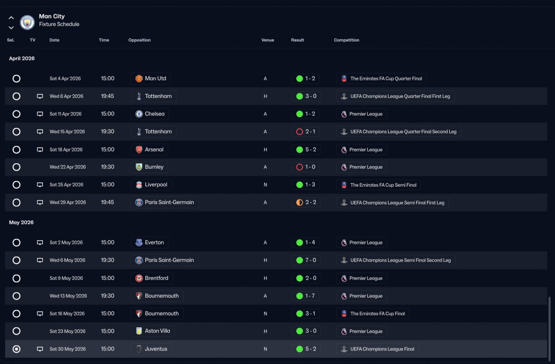Click the Burnley club badge
This screenshot has height=364, width=555.
click(x=139, y=167)
